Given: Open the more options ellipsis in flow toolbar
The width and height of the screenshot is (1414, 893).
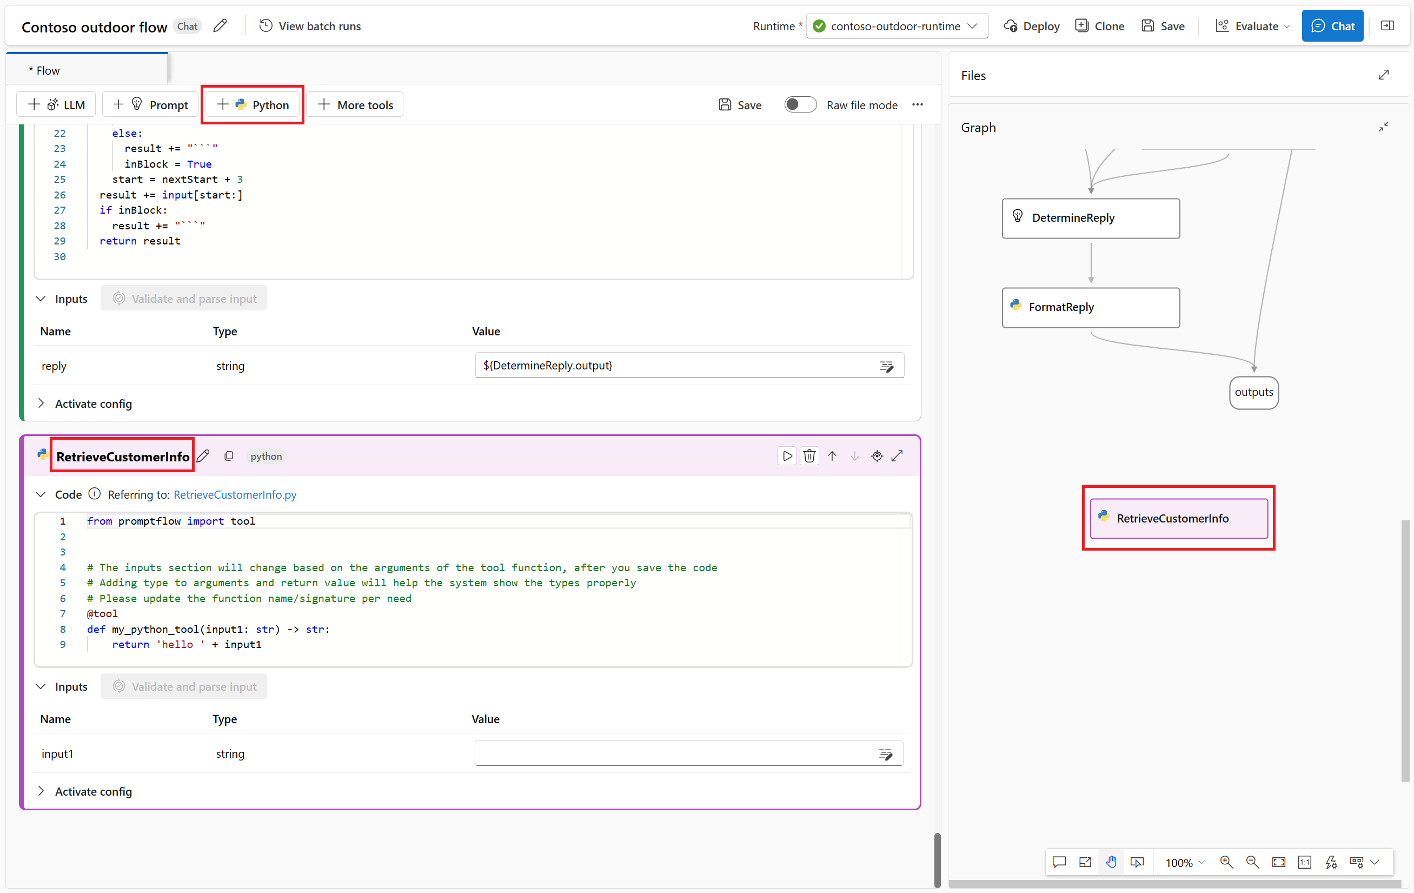Looking at the screenshot, I should [x=917, y=104].
